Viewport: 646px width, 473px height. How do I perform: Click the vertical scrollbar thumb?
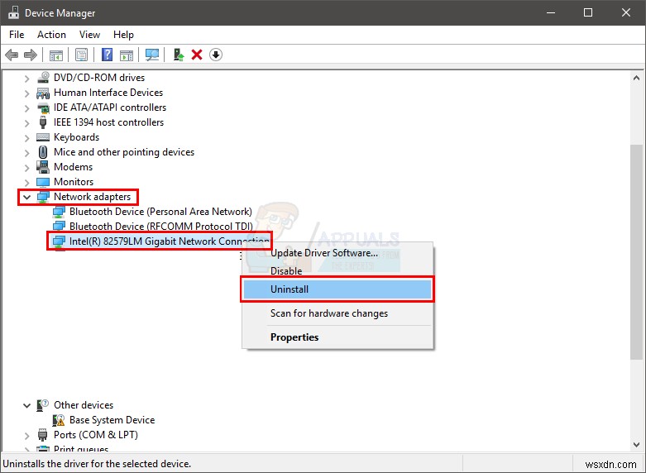(636, 252)
